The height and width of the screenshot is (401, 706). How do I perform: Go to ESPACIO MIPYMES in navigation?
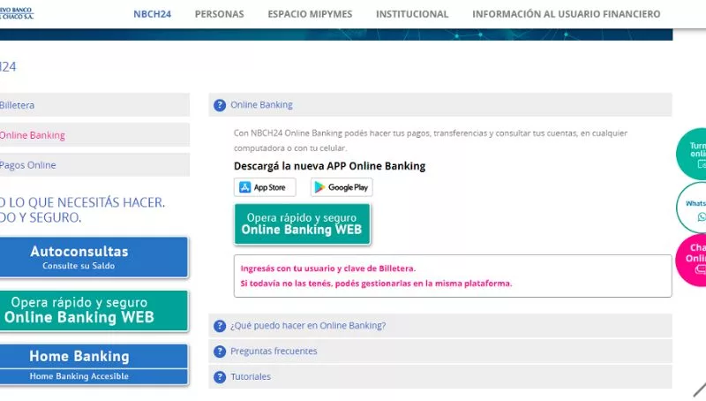tap(310, 14)
